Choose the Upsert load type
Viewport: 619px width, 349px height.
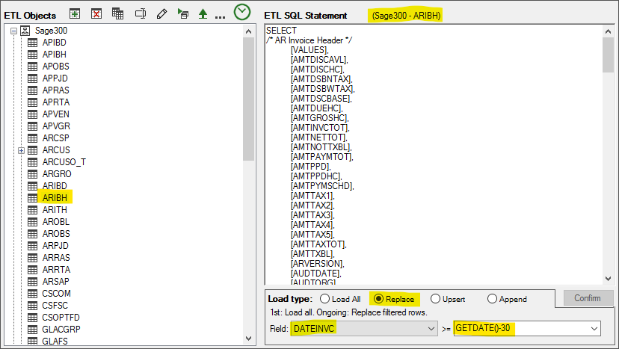click(436, 299)
